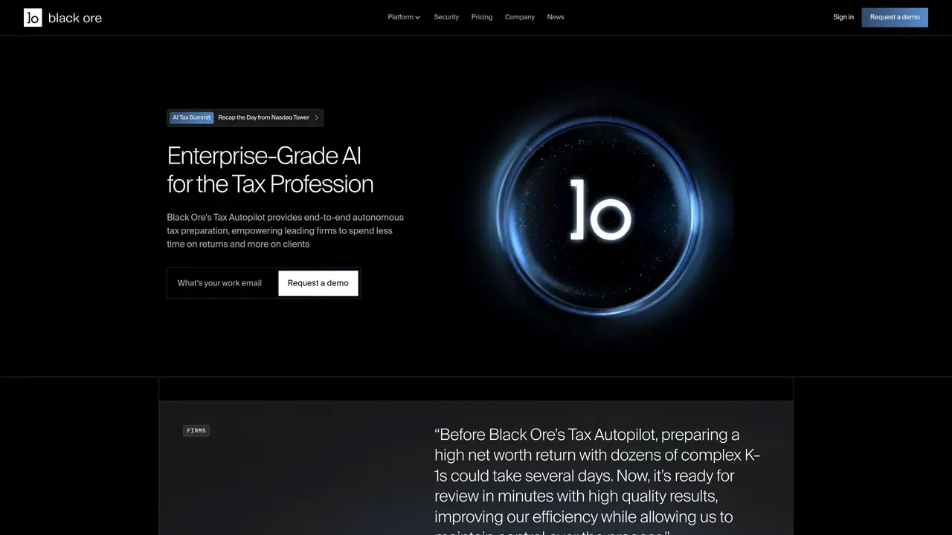Open the Security page
952x535 pixels.
coord(446,17)
